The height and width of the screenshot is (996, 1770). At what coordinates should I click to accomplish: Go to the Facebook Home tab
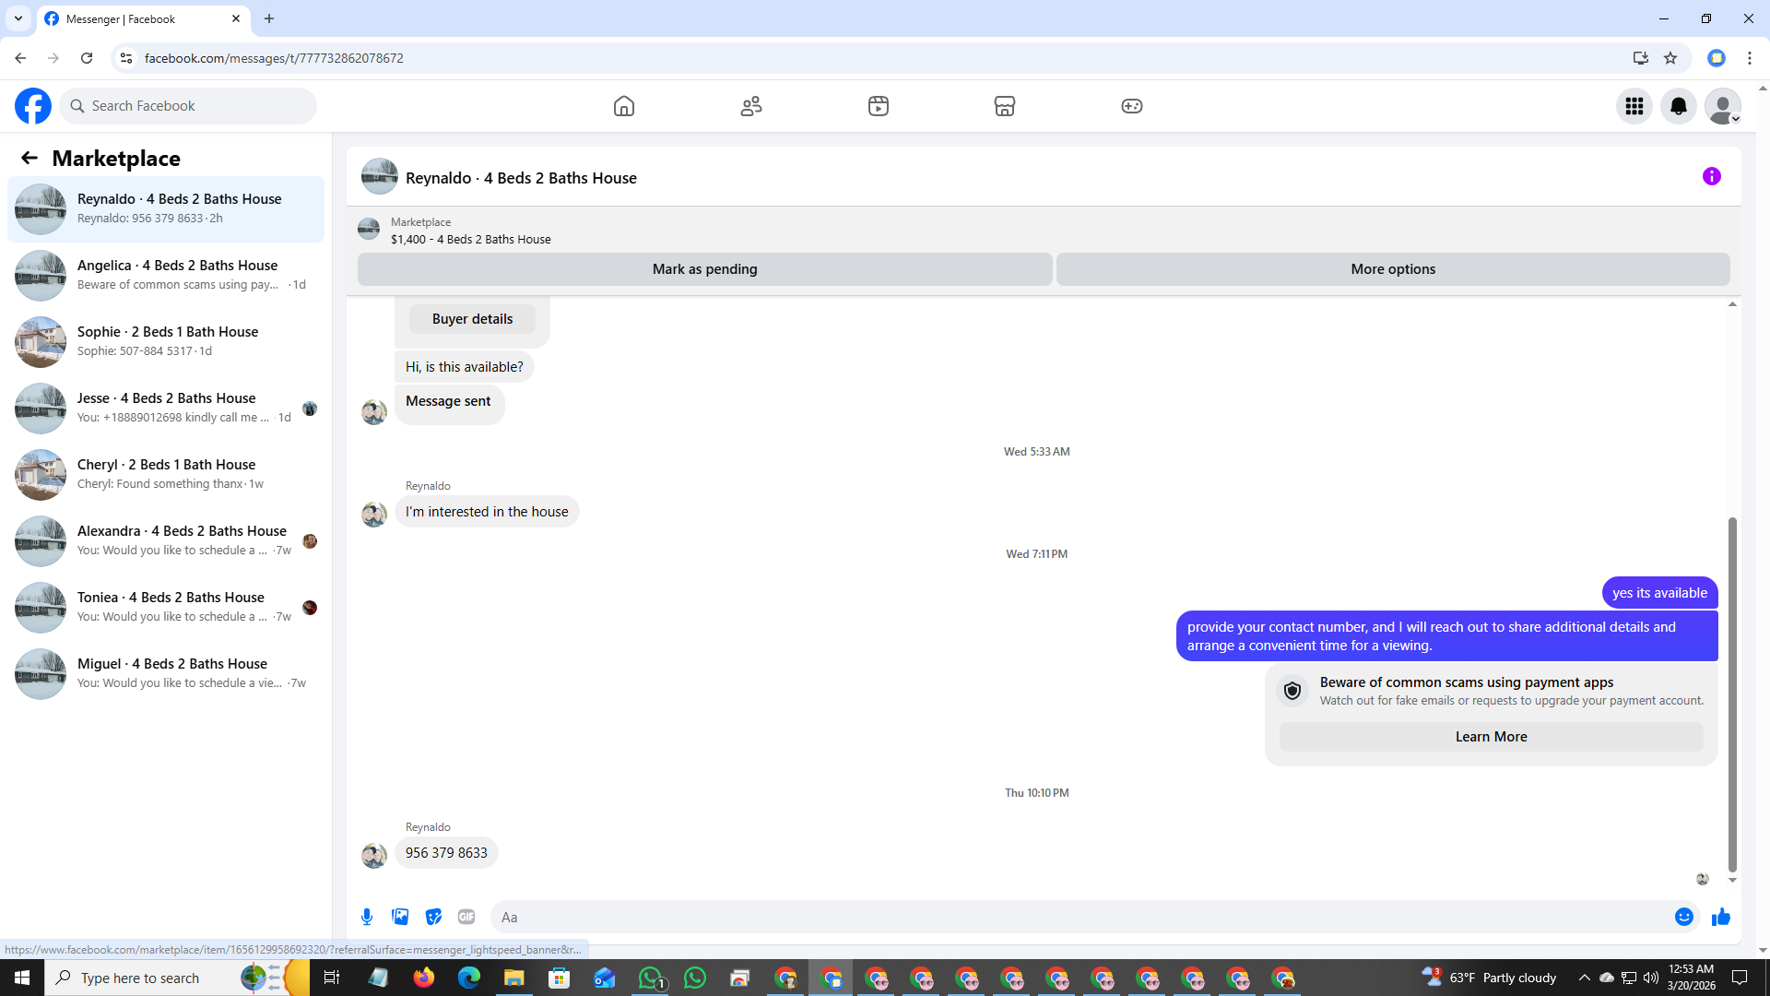[x=624, y=106]
